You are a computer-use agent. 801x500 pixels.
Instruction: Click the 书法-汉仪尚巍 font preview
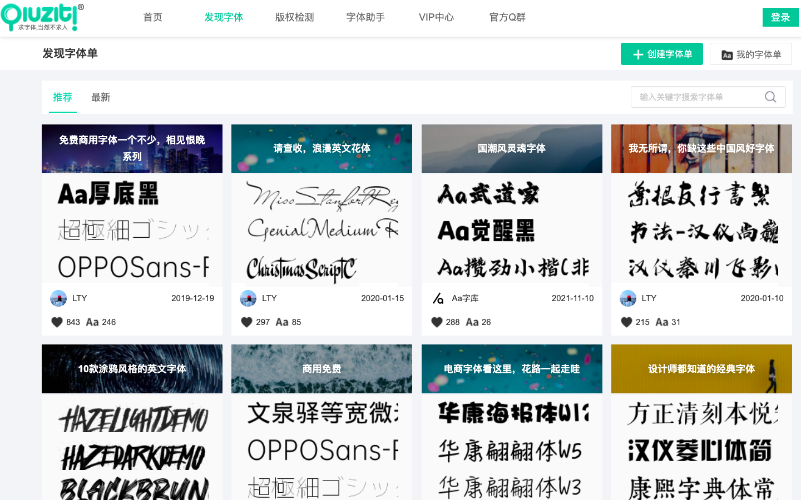tap(704, 232)
